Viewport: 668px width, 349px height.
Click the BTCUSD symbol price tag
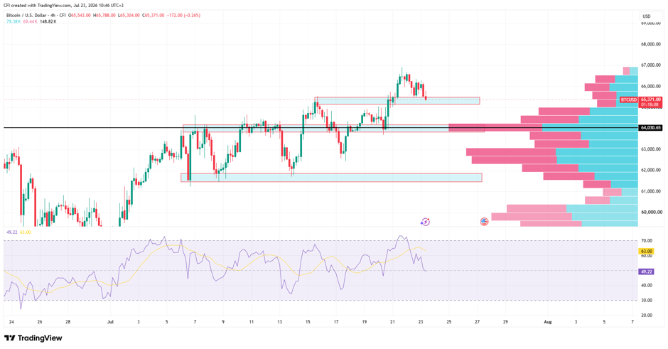(628, 100)
